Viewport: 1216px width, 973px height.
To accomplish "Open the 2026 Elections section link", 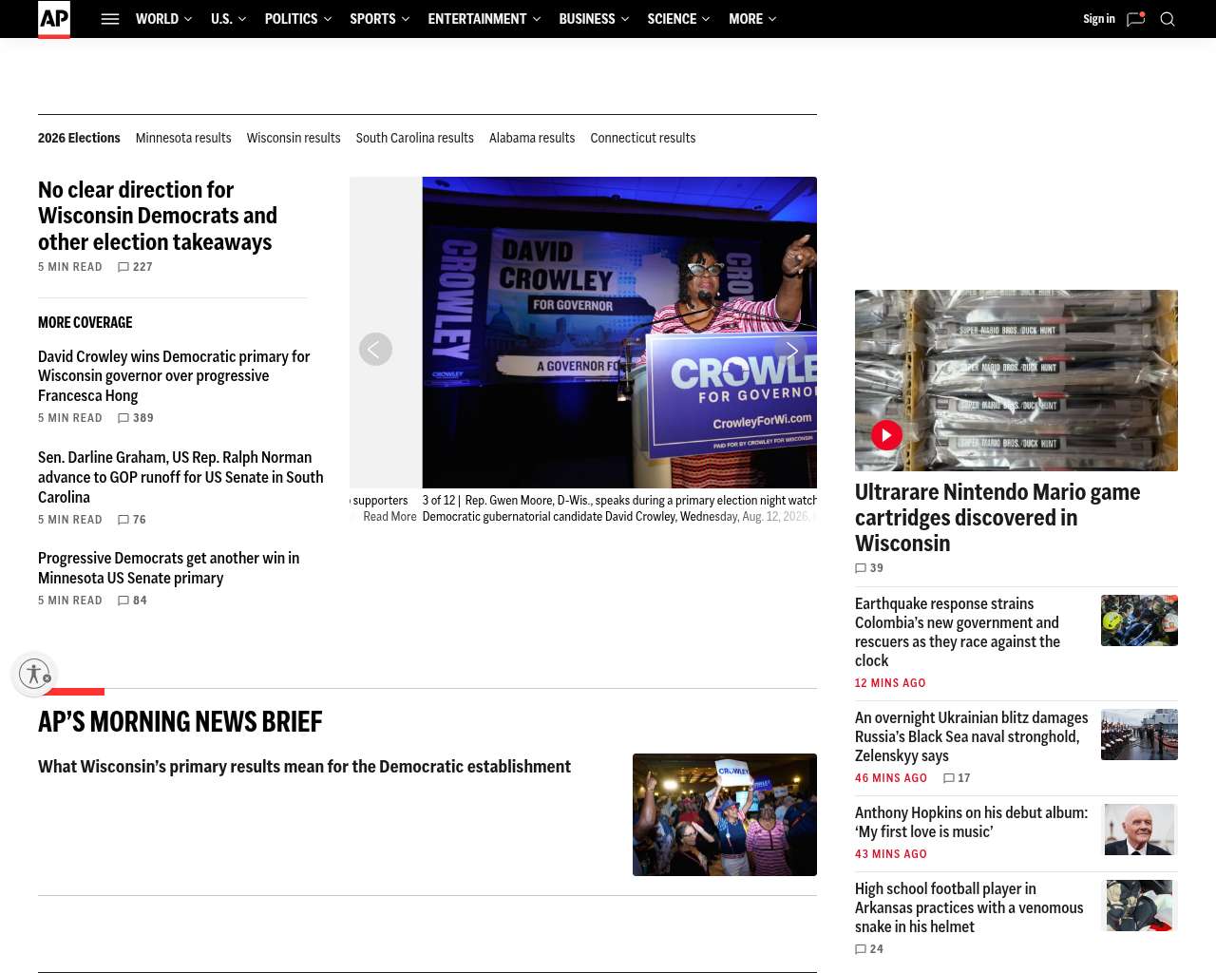I will pos(79,138).
